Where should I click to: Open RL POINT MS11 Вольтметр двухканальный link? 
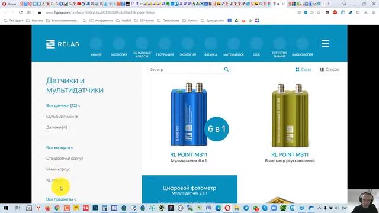tap(290, 157)
